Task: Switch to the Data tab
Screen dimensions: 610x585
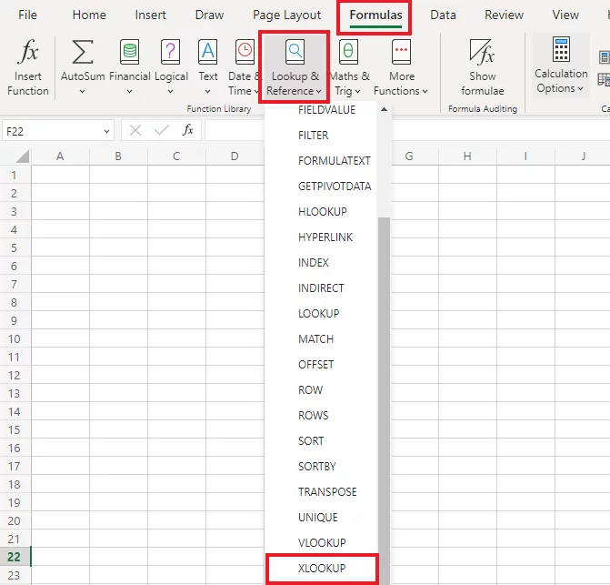Action: click(443, 15)
